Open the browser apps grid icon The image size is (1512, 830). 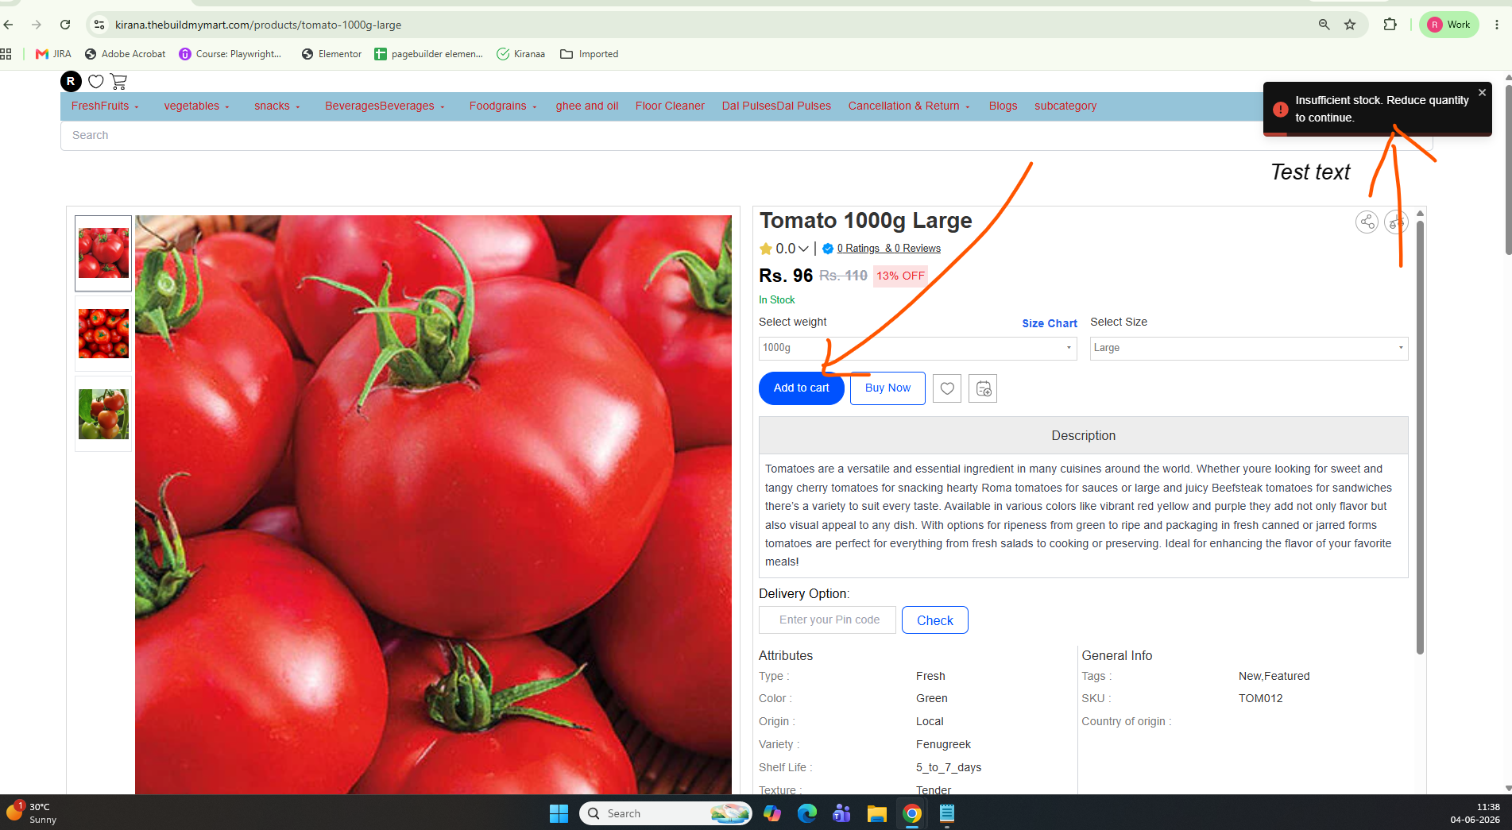click(6, 54)
